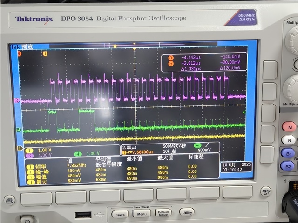Tap the 最大 measurement row label
The height and width of the screenshot is (223, 298).
click(x=41, y=182)
